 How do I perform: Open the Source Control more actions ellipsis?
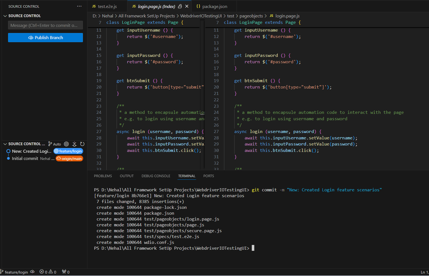79,6
